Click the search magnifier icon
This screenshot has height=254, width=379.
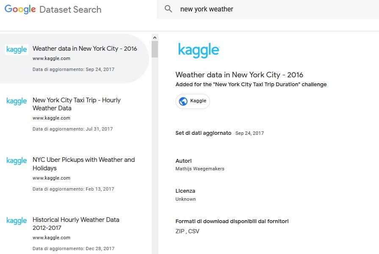point(168,9)
